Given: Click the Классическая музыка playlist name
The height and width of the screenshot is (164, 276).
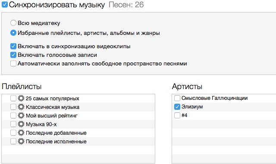Looking at the screenshot, I should pyautogui.click(x=53, y=107).
